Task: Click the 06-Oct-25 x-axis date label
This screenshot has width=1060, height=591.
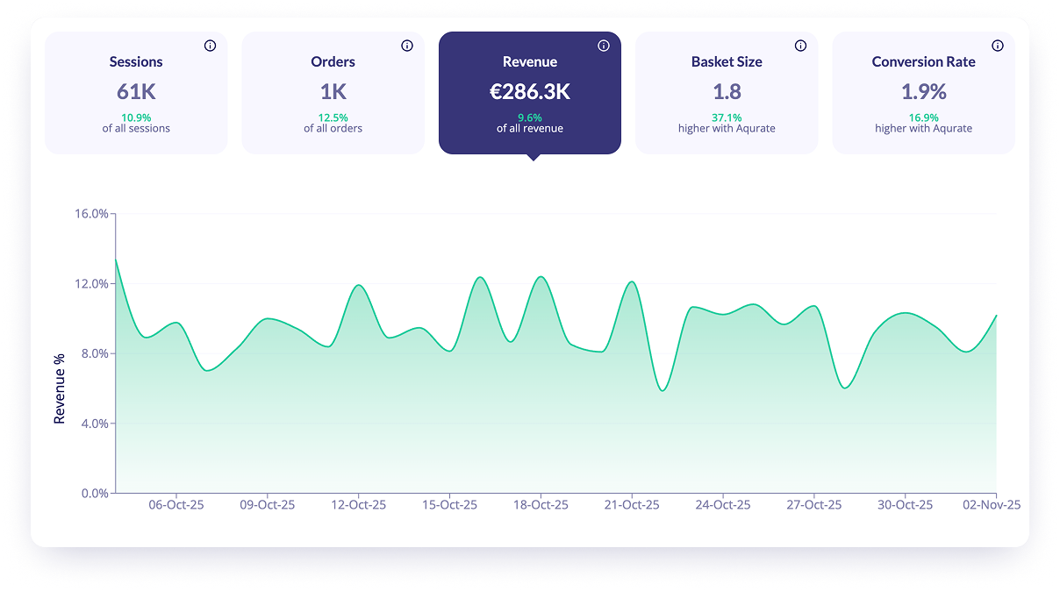Action: pyautogui.click(x=176, y=505)
